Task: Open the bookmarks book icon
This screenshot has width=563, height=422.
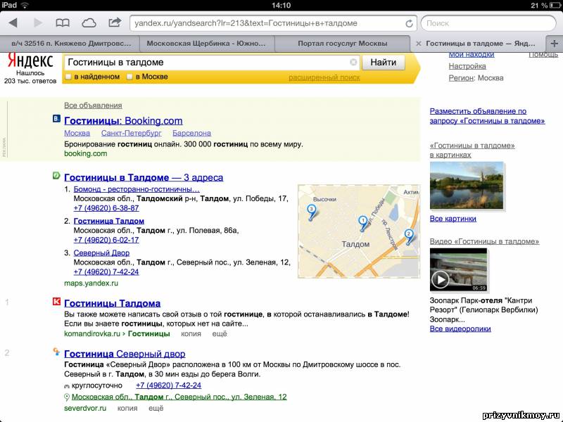Action: (x=63, y=23)
